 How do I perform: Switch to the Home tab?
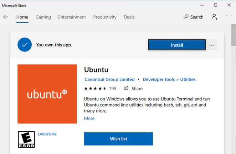coord(22,17)
